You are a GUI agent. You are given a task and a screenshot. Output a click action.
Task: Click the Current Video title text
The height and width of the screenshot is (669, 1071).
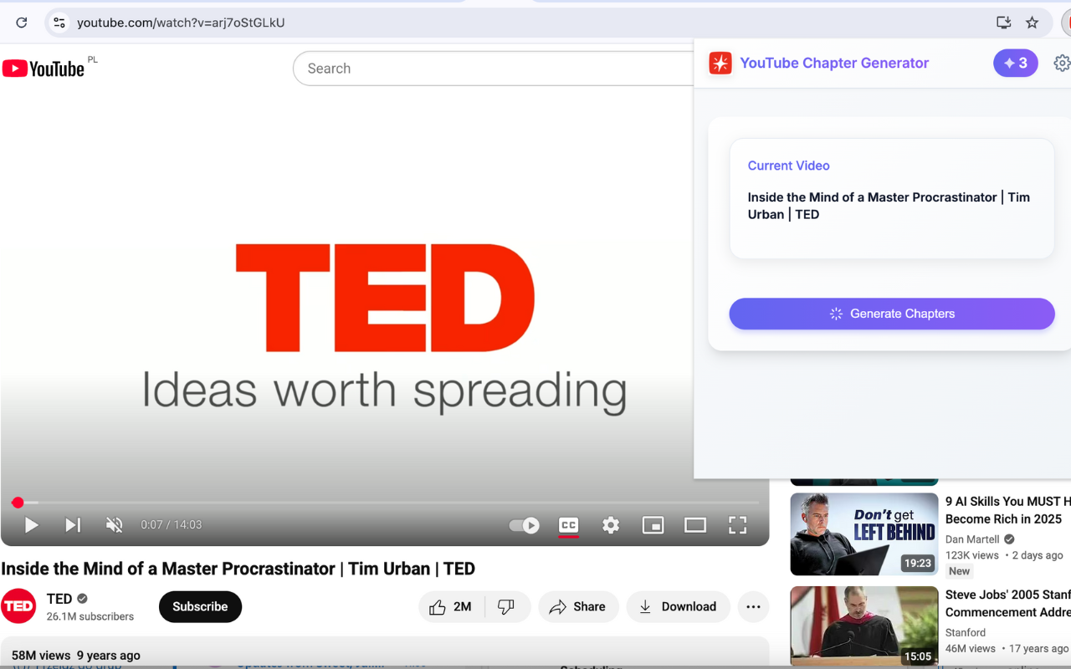[889, 206]
